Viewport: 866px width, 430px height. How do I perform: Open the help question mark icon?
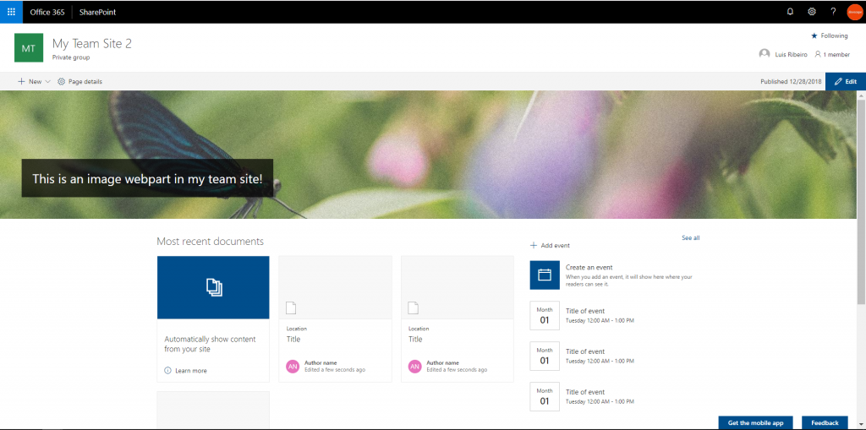pyautogui.click(x=833, y=12)
